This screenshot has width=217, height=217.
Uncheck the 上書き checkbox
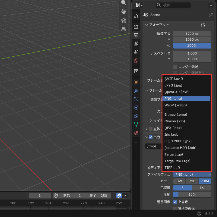click(x=175, y=202)
